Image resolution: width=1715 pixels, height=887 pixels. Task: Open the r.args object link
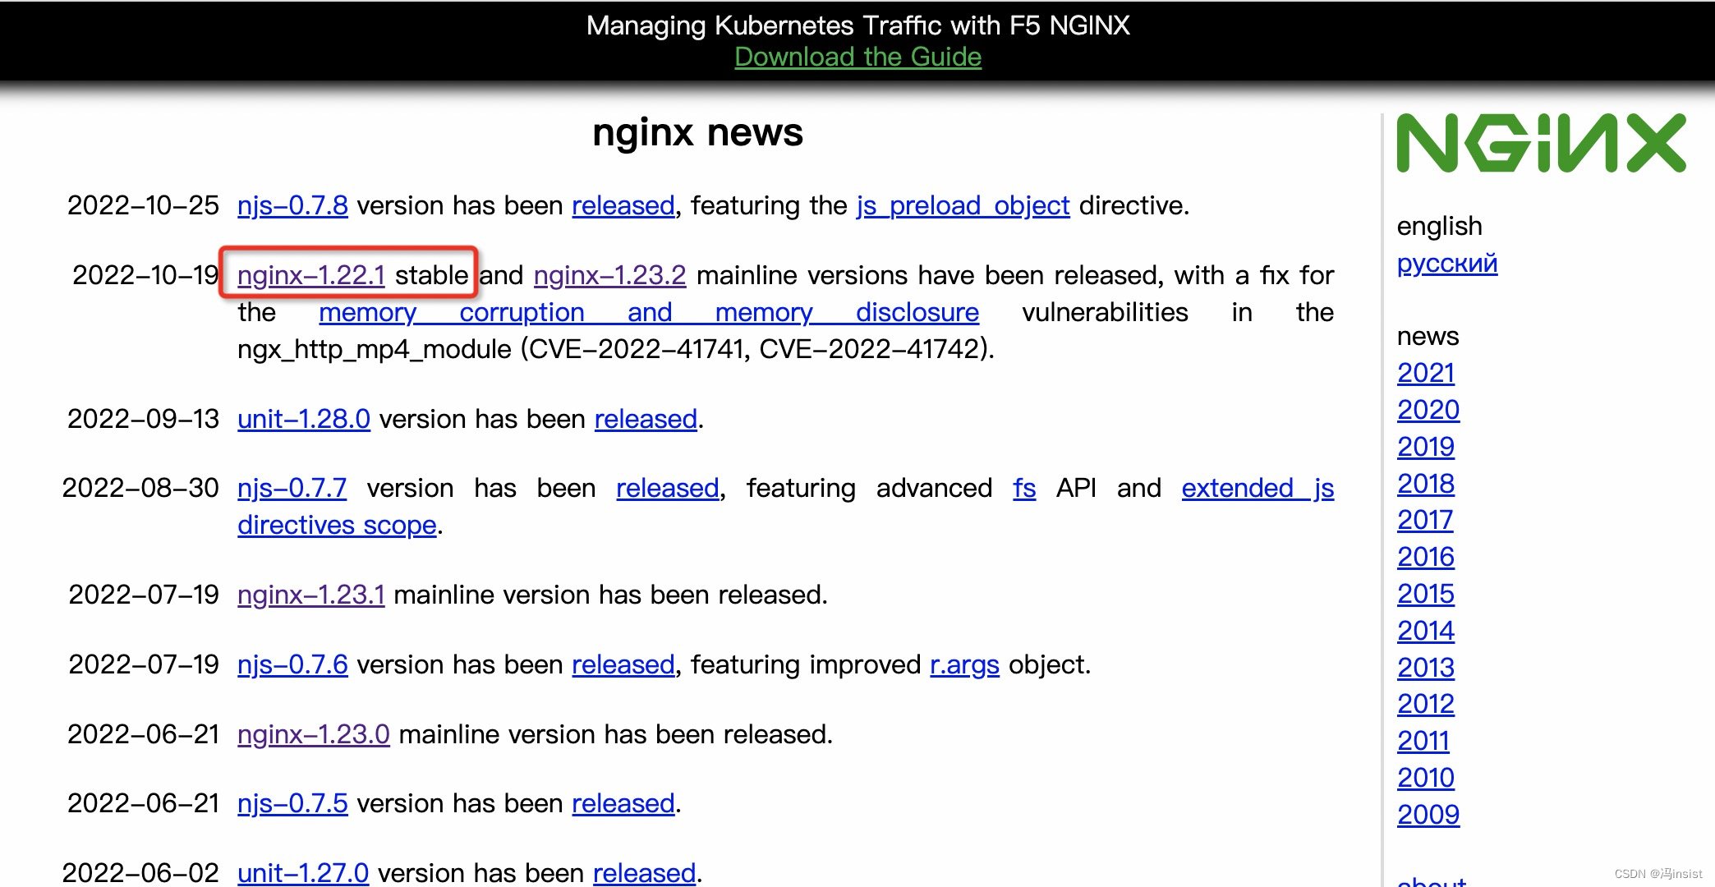pos(963,664)
